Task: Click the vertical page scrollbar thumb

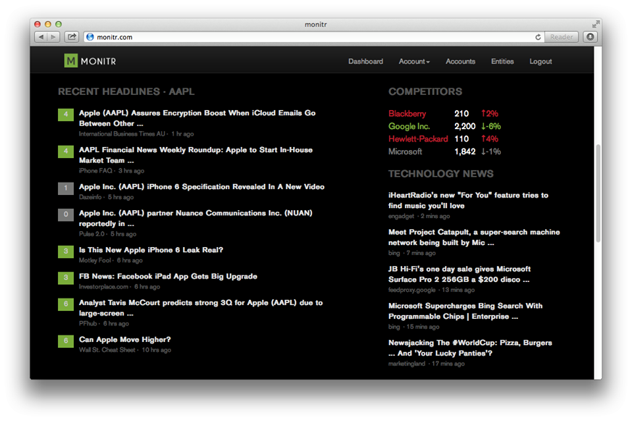Action: (598, 193)
